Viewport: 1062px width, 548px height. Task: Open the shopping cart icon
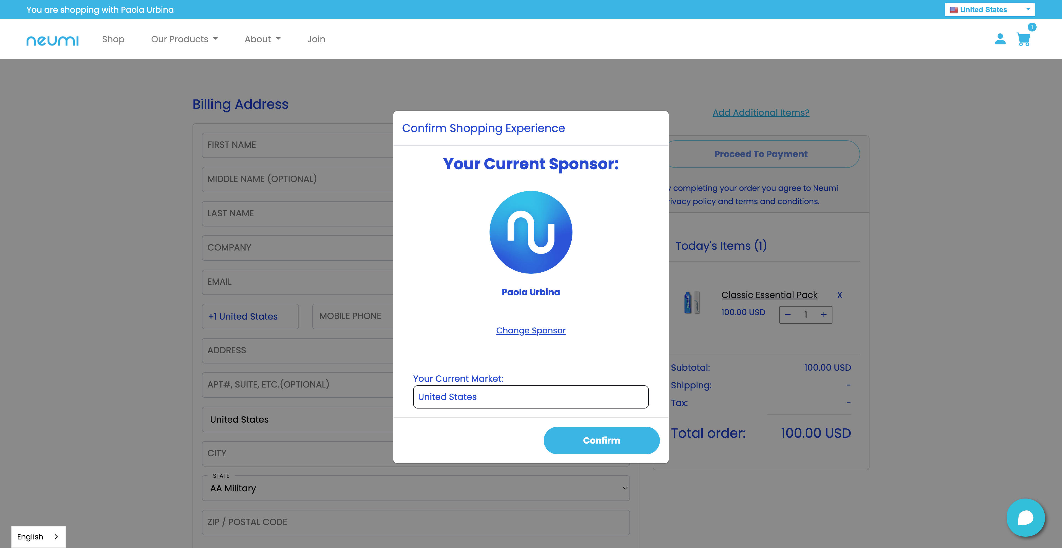pos(1023,39)
